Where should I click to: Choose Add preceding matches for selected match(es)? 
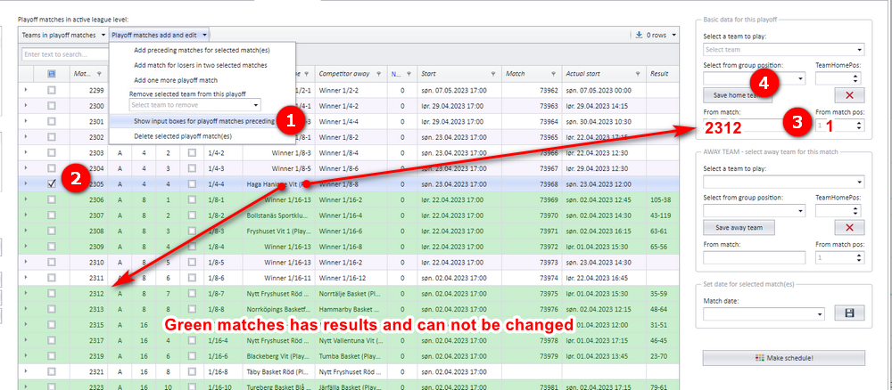click(x=202, y=50)
